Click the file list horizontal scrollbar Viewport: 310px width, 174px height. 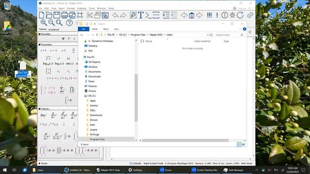(185, 141)
